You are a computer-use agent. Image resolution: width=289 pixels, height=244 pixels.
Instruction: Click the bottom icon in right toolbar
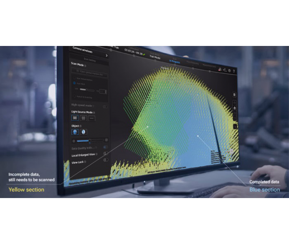click(x=235, y=126)
